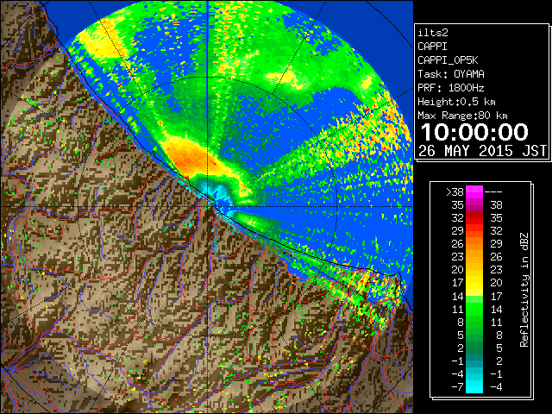The height and width of the screenshot is (414, 552).
Task: Pick the 32 to 35 dBZ dark red swatch
Action: (x=474, y=218)
